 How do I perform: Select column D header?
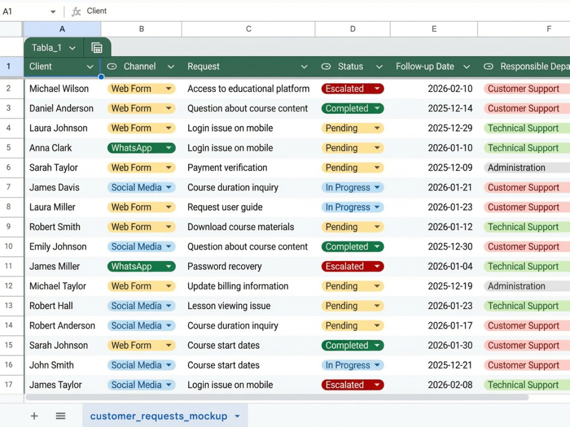click(x=353, y=29)
